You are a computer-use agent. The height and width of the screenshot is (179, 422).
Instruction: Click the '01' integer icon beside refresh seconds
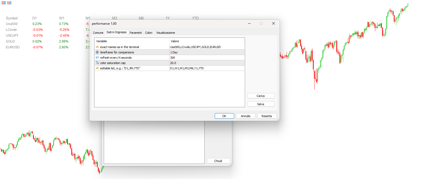click(97, 57)
